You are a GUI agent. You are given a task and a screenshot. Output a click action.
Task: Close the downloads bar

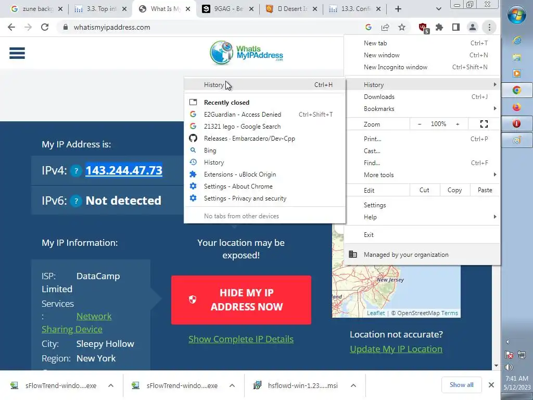491,385
